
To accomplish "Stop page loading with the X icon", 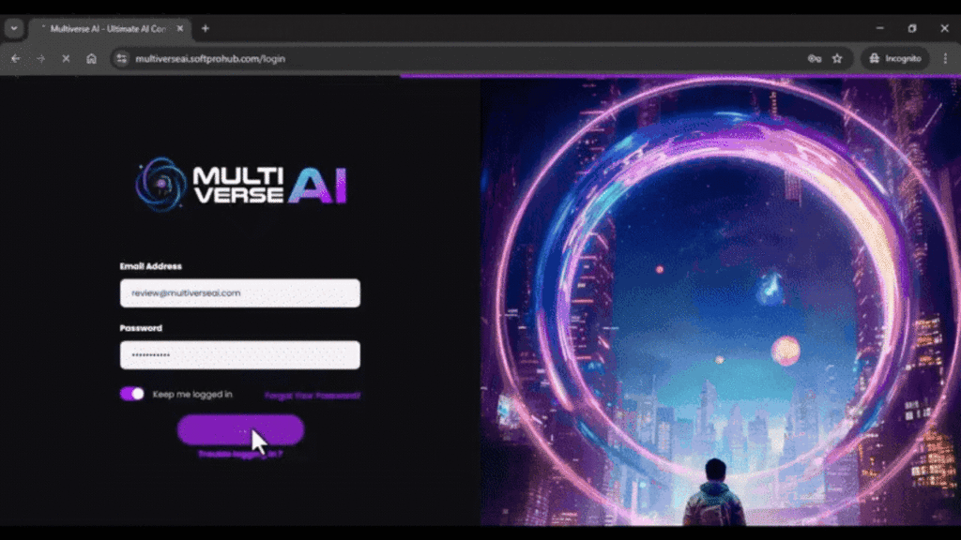I will coord(65,58).
